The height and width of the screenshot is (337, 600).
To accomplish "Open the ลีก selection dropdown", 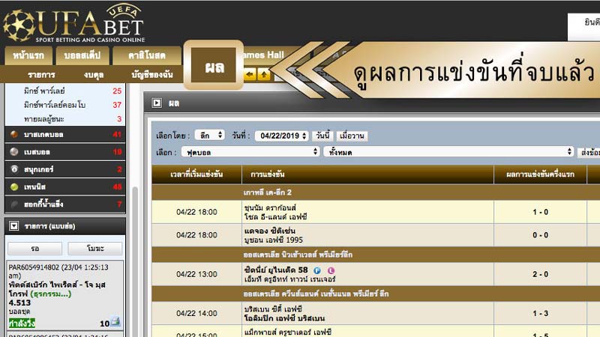I will [x=209, y=135].
